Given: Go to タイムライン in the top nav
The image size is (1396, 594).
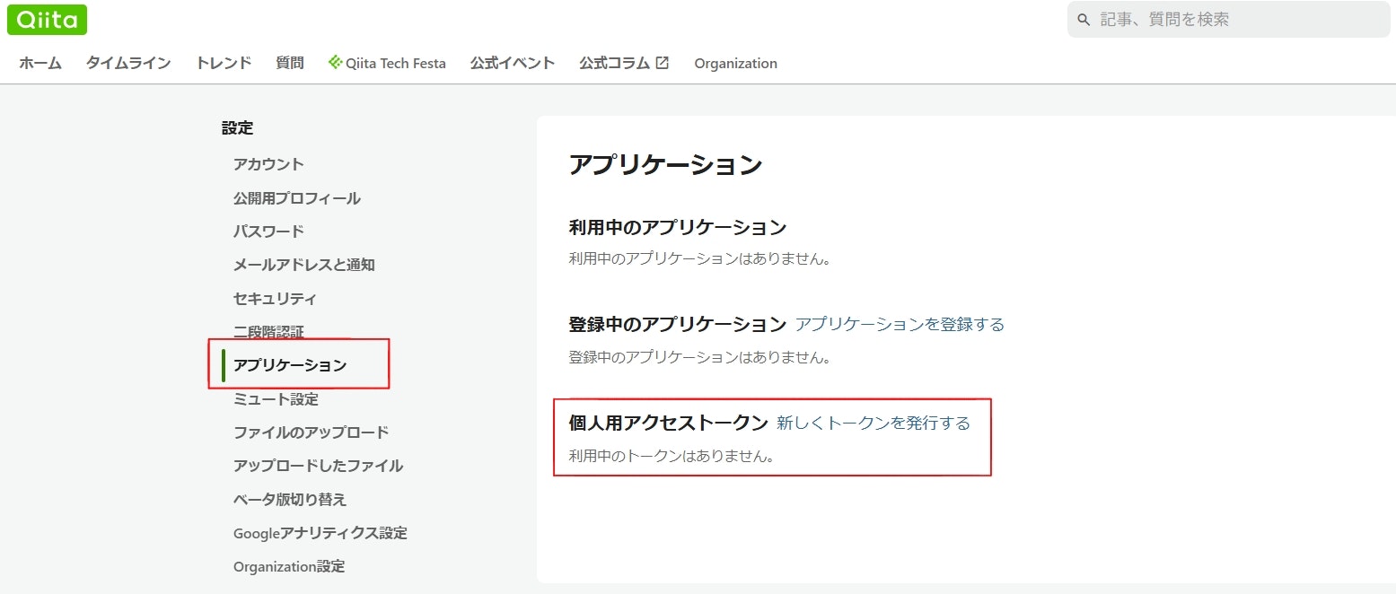Looking at the screenshot, I should click(128, 63).
